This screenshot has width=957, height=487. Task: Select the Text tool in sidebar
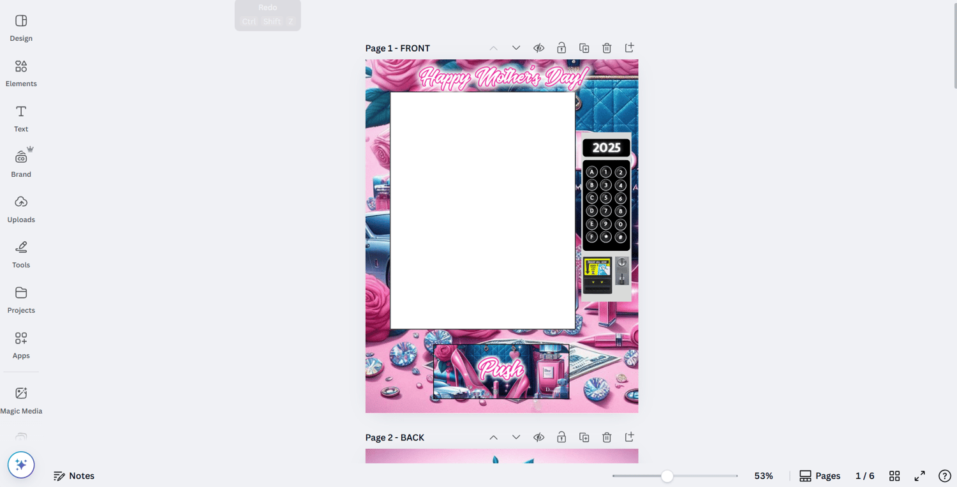tap(21, 119)
